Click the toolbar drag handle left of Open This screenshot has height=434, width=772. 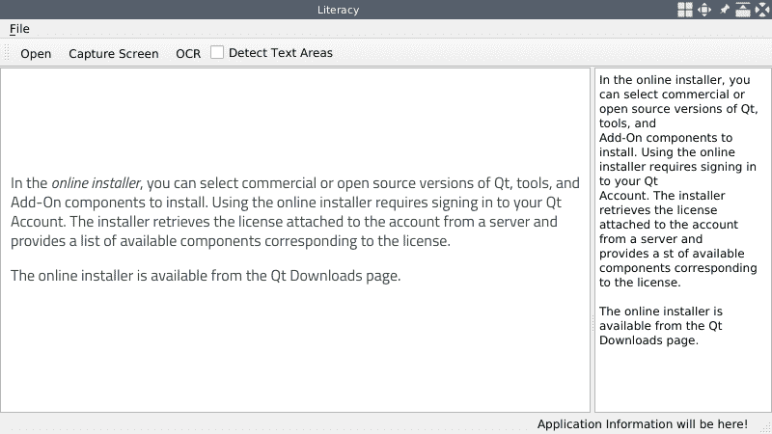(x=8, y=53)
